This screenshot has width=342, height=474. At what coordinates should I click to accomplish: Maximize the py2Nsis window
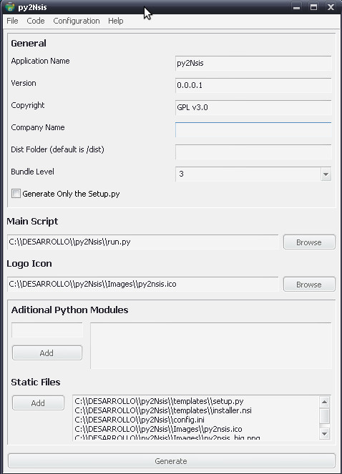coord(314,7)
